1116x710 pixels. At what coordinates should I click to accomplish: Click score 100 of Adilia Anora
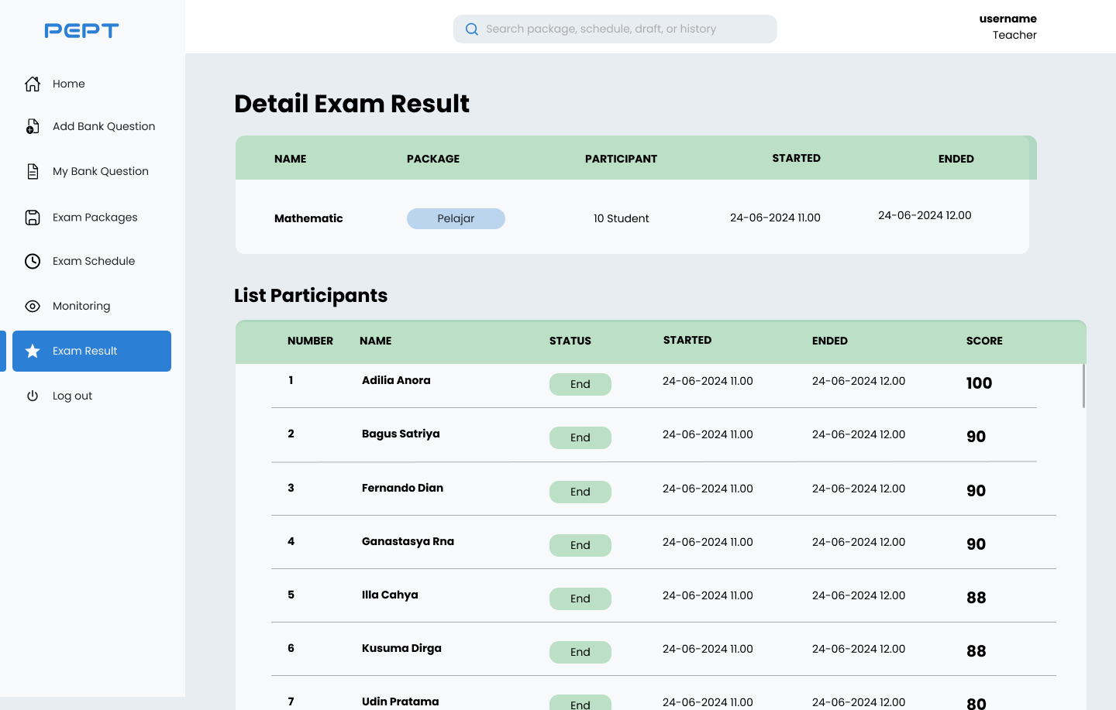(979, 383)
